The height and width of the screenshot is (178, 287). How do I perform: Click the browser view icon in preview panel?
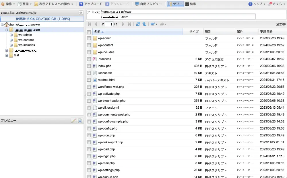[x=80, y=121]
